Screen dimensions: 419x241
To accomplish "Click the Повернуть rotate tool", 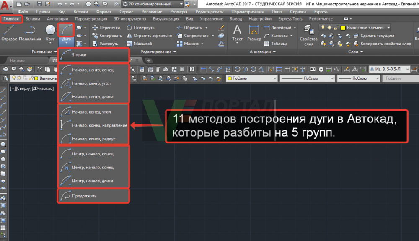I will click(140, 28).
